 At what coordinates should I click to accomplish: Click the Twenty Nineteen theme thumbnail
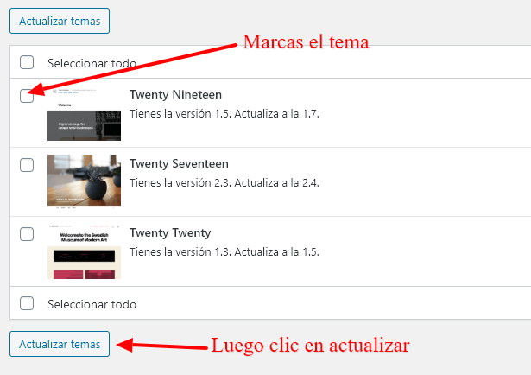pos(84,114)
